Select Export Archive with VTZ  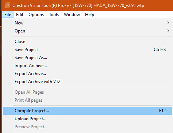(88, 82)
